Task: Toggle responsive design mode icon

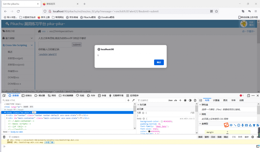Action: tap(248, 96)
